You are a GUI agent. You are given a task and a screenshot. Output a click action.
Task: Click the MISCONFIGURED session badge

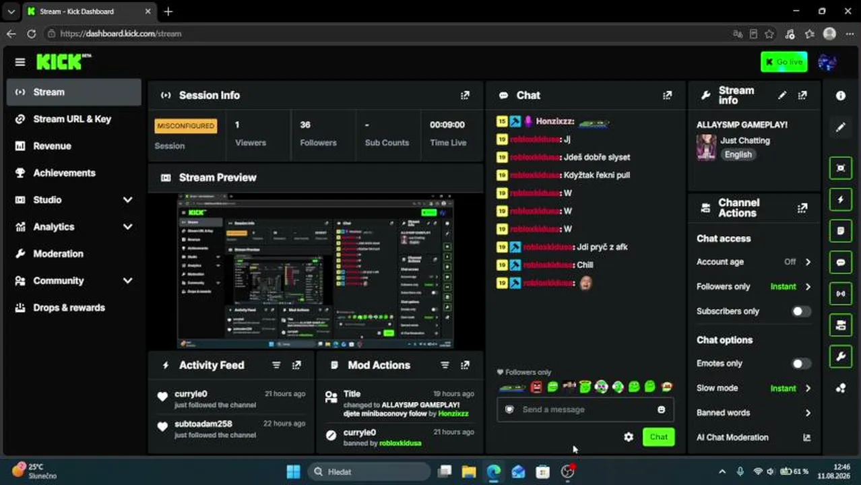coord(185,126)
